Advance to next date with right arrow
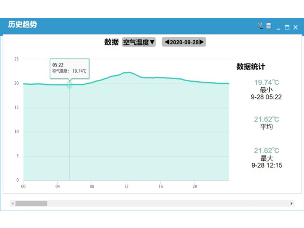The width and height of the screenshot is (304, 228). click(202, 42)
